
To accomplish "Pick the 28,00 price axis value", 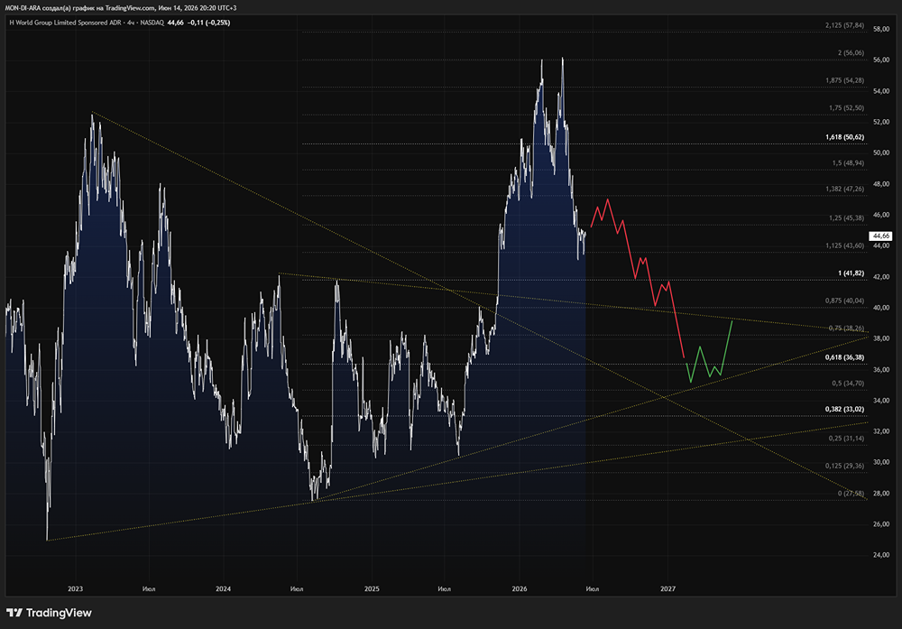I will tap(880, 494).
